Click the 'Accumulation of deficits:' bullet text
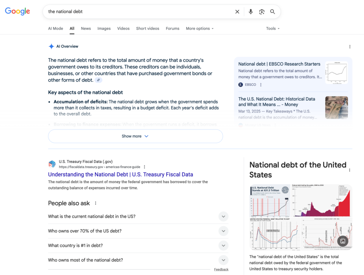This screenshot has width=364, height=275. coord(81,102)
